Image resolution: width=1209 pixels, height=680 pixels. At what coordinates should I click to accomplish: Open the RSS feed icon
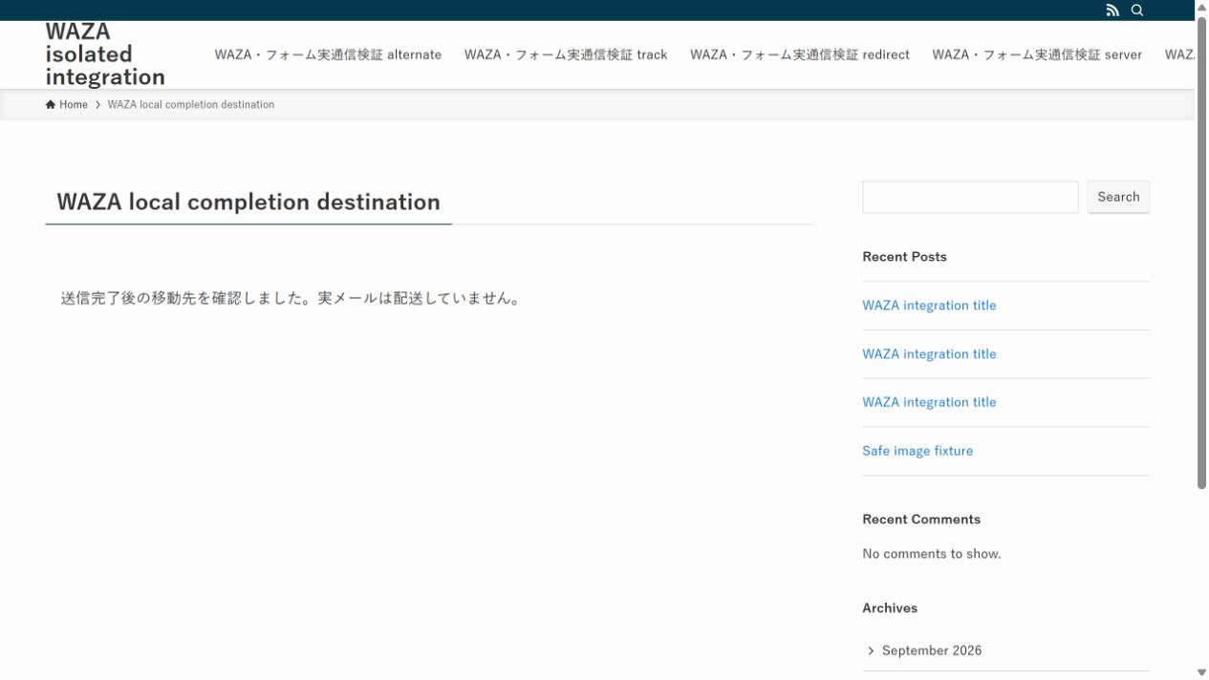(1112, 11)
